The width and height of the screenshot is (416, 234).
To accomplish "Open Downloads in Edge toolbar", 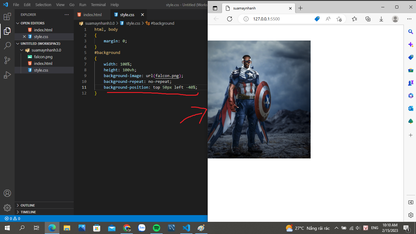I will [381, 19].
